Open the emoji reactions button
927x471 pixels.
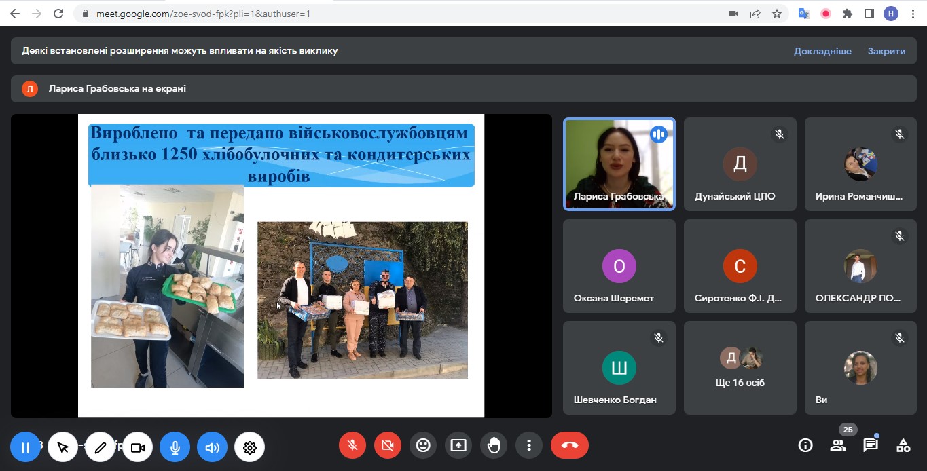point(423,445)
